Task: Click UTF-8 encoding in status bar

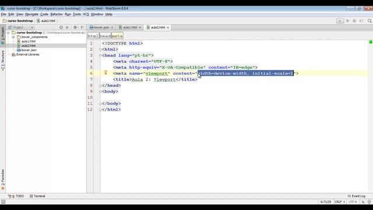Action: (353, 202)
